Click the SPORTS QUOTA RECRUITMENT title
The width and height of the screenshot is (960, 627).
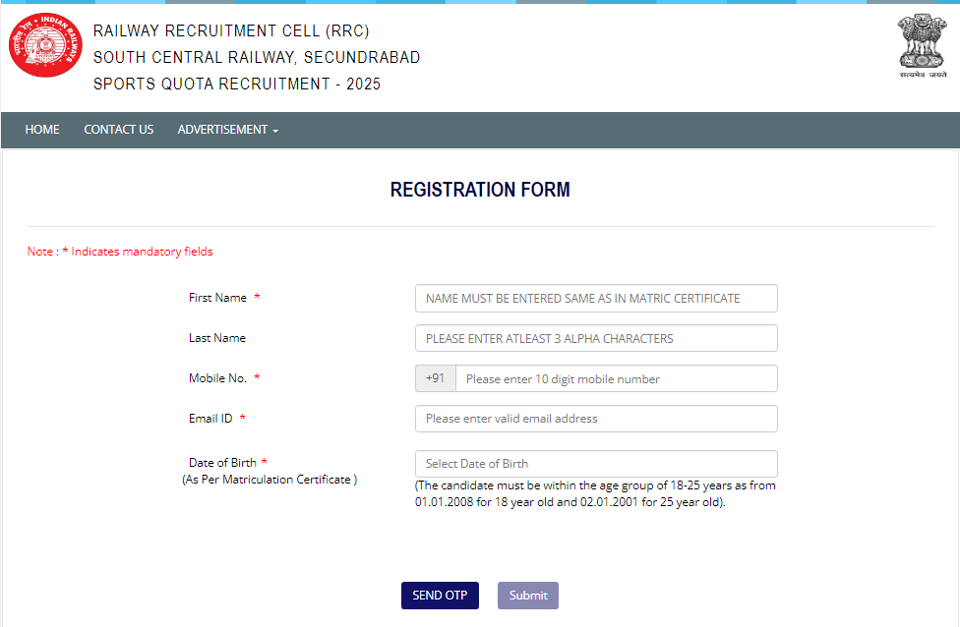click(237, 85)
